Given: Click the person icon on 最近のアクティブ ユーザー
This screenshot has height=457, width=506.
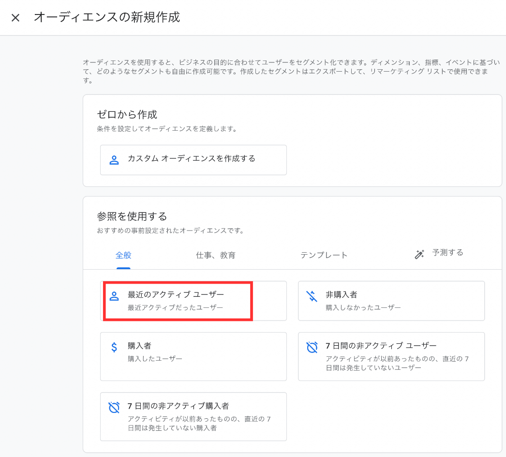Looking at the screenshot, I should click(114, 296).
